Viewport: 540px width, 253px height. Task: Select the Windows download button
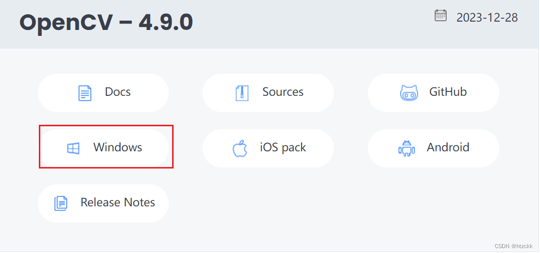tap(103, 148)
